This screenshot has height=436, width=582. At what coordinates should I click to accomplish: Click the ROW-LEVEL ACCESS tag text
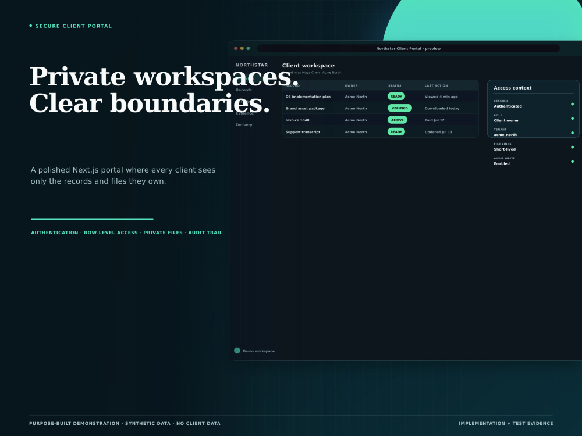tap(111, 233)
